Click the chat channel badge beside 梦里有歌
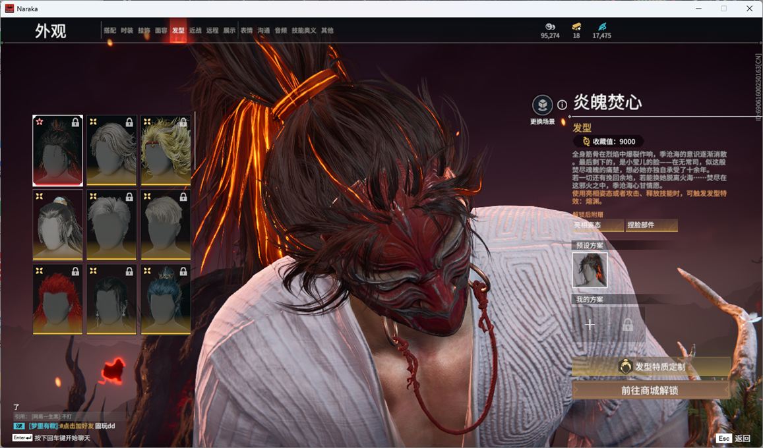 (19, 426)
